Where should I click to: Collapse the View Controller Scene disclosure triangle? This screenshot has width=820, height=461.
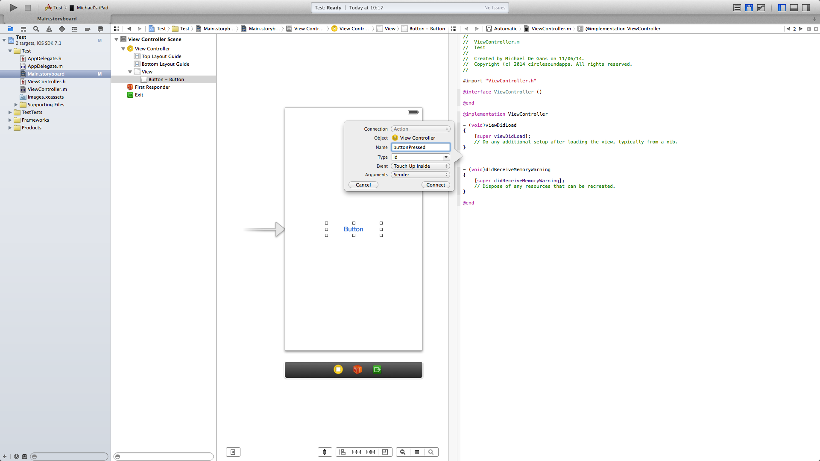[x=116, y=39]
